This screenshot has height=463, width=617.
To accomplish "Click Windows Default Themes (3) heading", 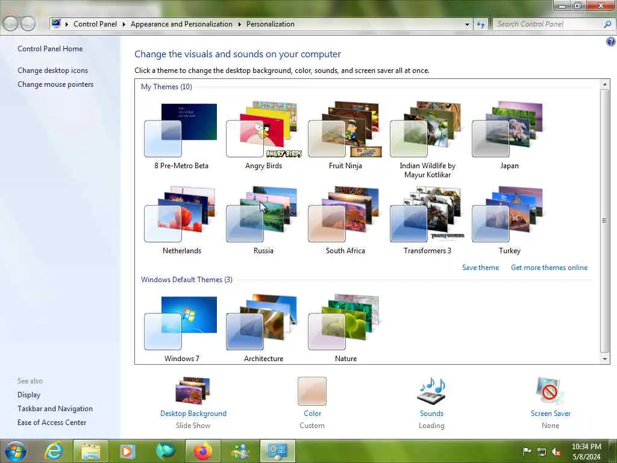I will [187, 280].
